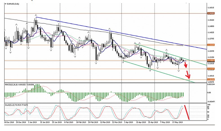This screenshot has width=221, height=131.
Task: Click the 1.11132 support level label
Action: click(210, 69)
